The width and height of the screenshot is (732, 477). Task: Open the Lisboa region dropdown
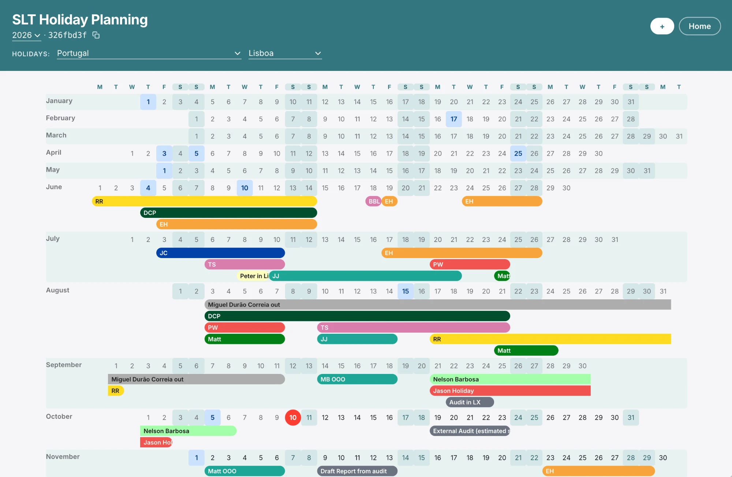click(285, 53)
